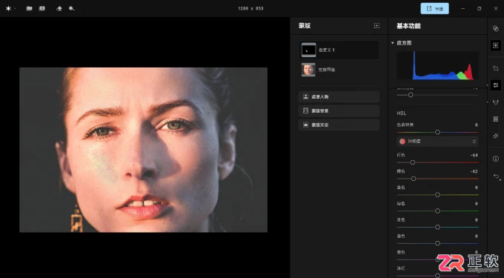Click the undo arrow icon in sidebar

point(497,176)
